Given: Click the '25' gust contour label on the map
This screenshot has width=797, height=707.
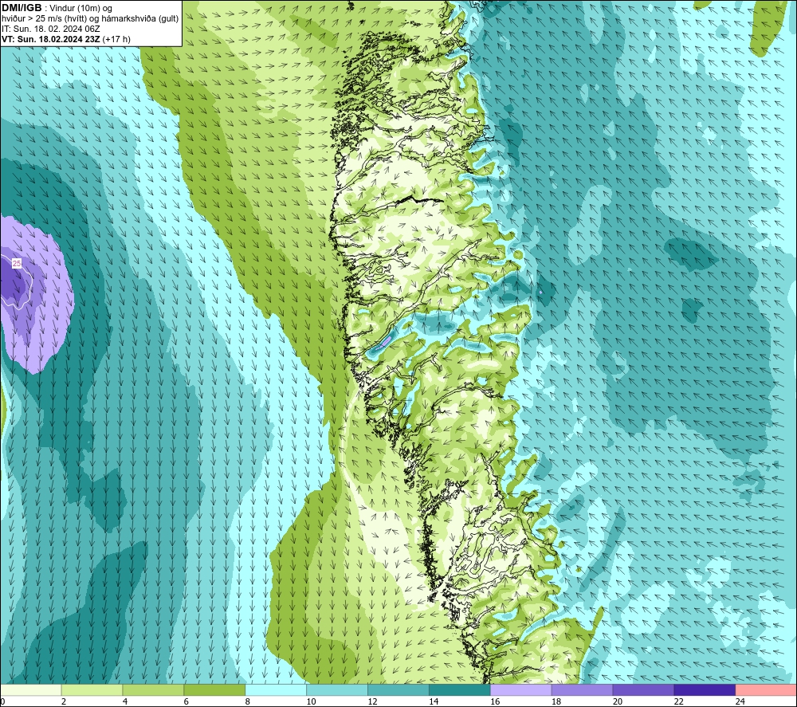Looking at the screenshot, I should (x=17, y=263).
